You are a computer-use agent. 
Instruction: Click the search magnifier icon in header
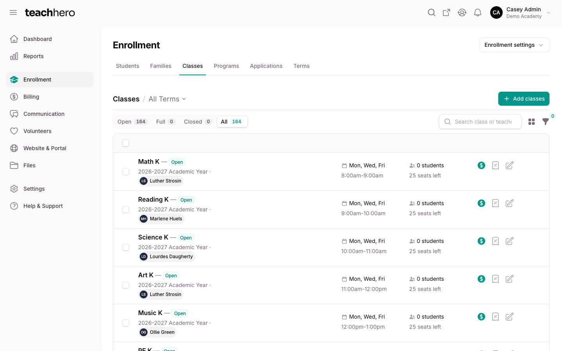431,12
